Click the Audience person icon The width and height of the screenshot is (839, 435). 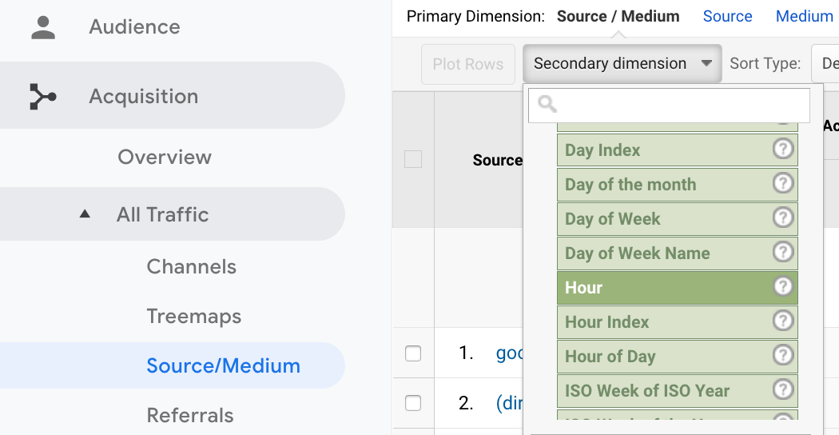(x=43, y=27)
